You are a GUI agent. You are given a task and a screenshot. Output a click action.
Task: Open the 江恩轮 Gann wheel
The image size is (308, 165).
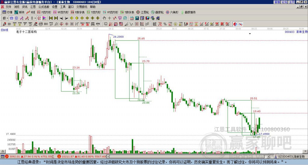pos(143,12)
